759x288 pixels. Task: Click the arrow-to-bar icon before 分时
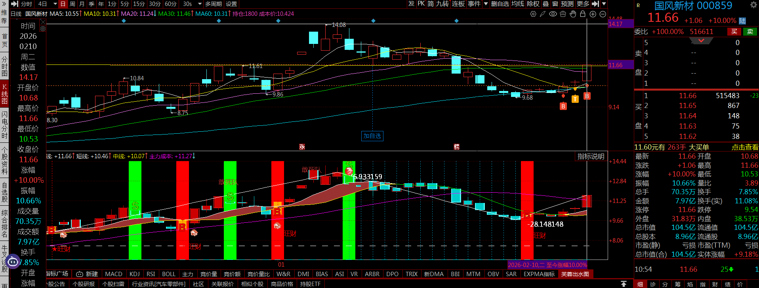click(x=15, y=4)
